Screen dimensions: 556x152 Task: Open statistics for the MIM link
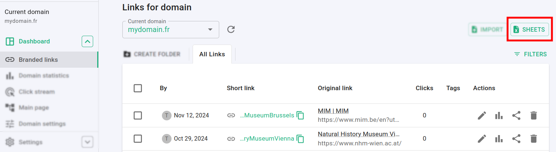coord(499,116)
